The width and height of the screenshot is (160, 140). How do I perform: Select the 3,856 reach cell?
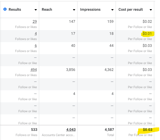(70, 70)
